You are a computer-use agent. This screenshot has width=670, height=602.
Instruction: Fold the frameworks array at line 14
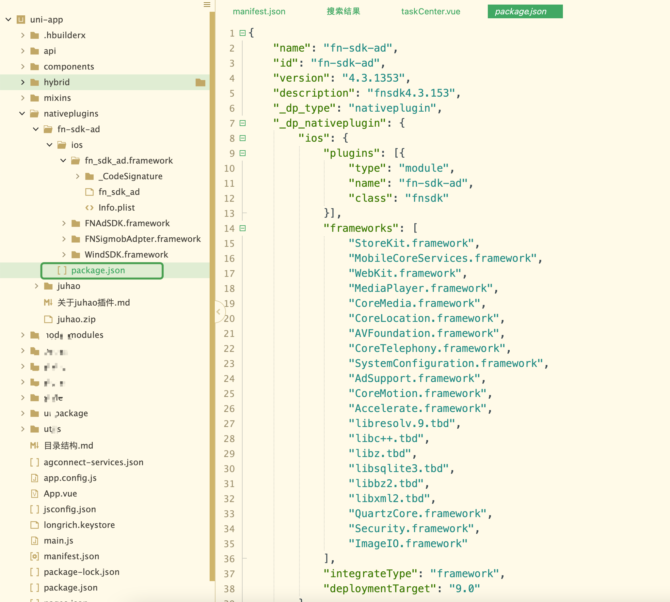[243, 228]
